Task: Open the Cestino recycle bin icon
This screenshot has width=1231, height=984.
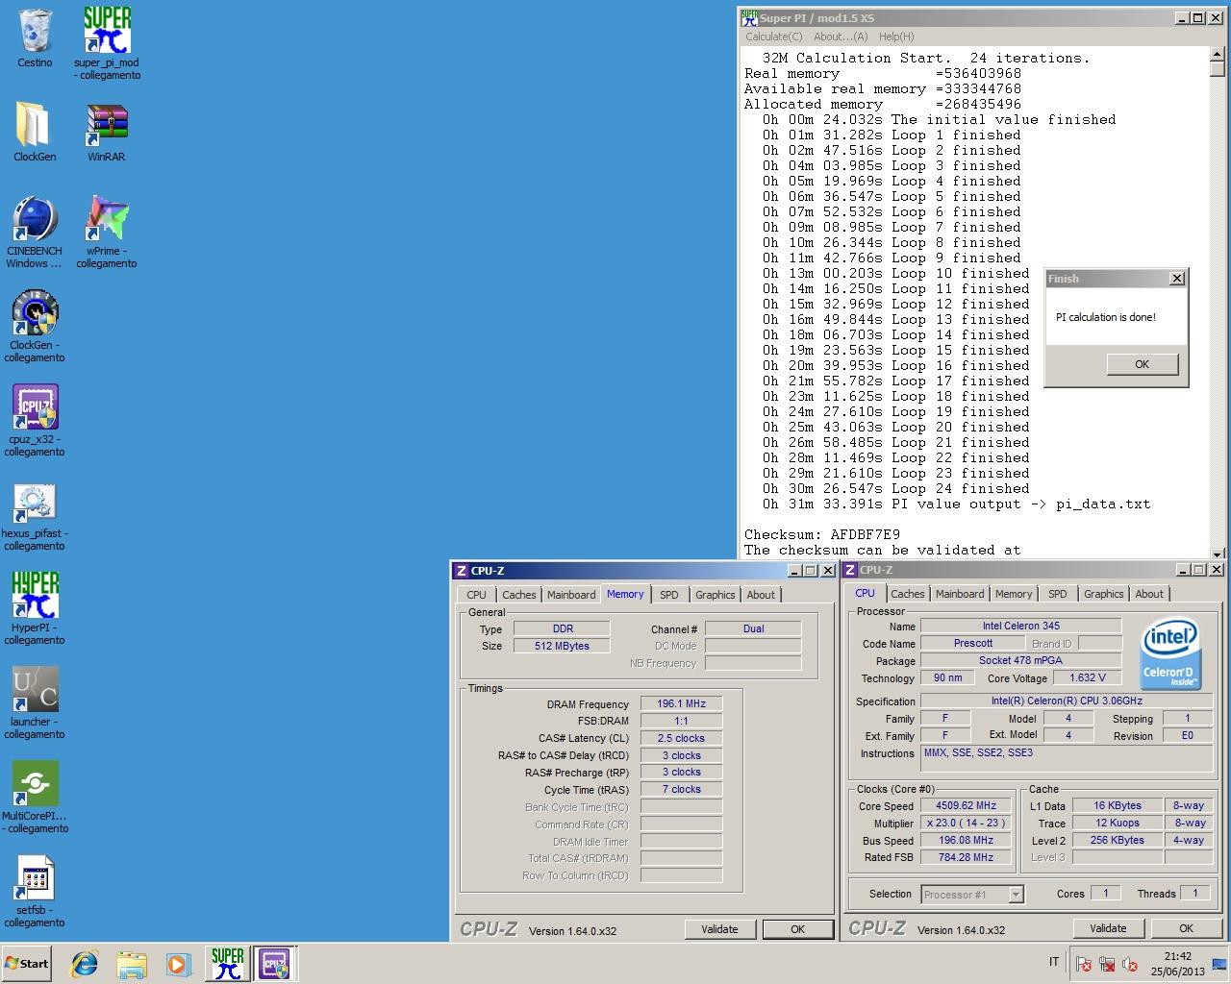Action: (35, 38)
